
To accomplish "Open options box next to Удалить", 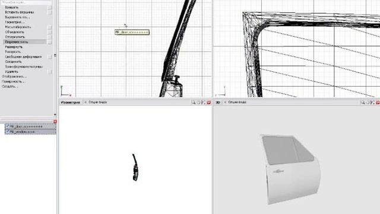I will 50,71.
